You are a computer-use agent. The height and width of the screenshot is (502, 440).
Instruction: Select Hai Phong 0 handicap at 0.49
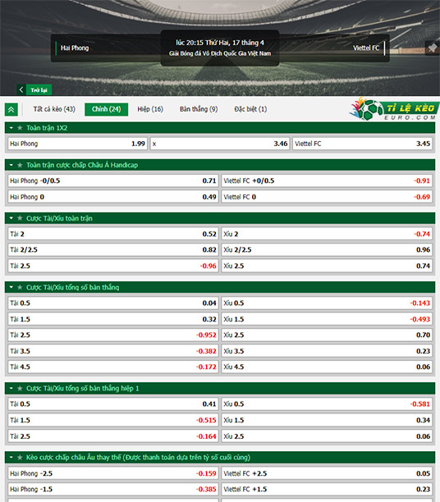coord(113,197)
